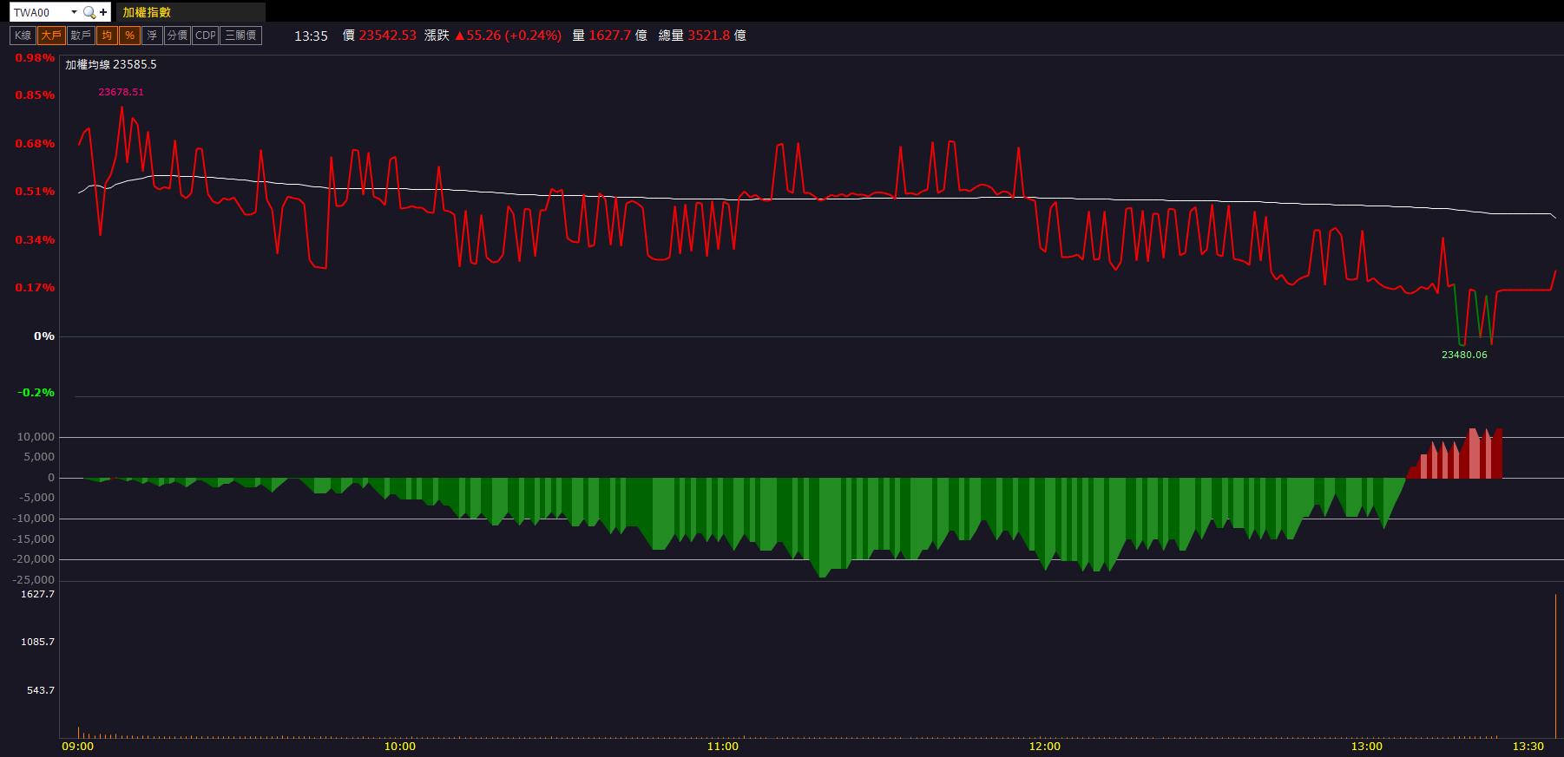Select the 加權指數 tab
Viewport: 1564px width, 757px height.
pyautogui.click(x=147, y=12)
